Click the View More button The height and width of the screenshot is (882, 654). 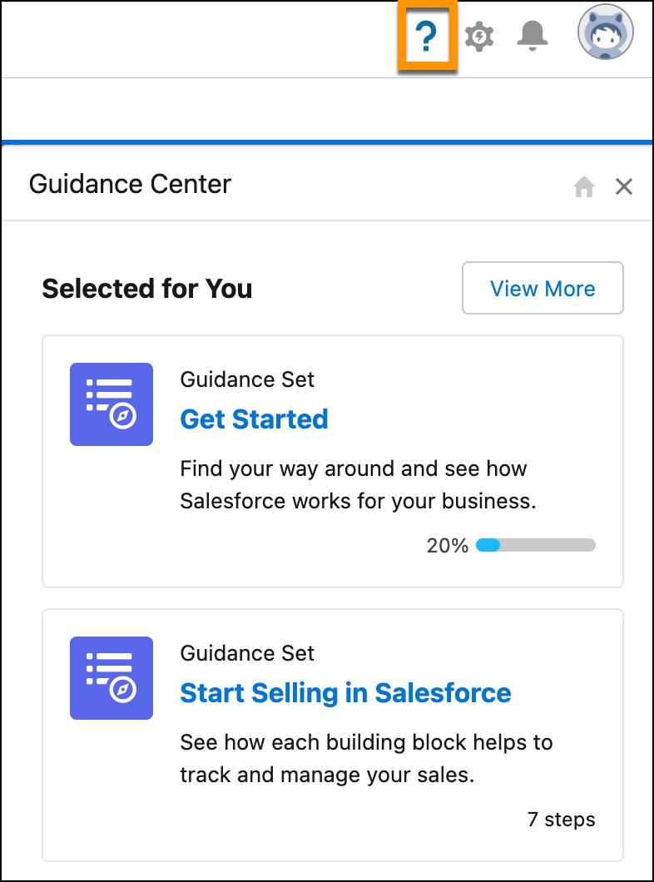543,288
